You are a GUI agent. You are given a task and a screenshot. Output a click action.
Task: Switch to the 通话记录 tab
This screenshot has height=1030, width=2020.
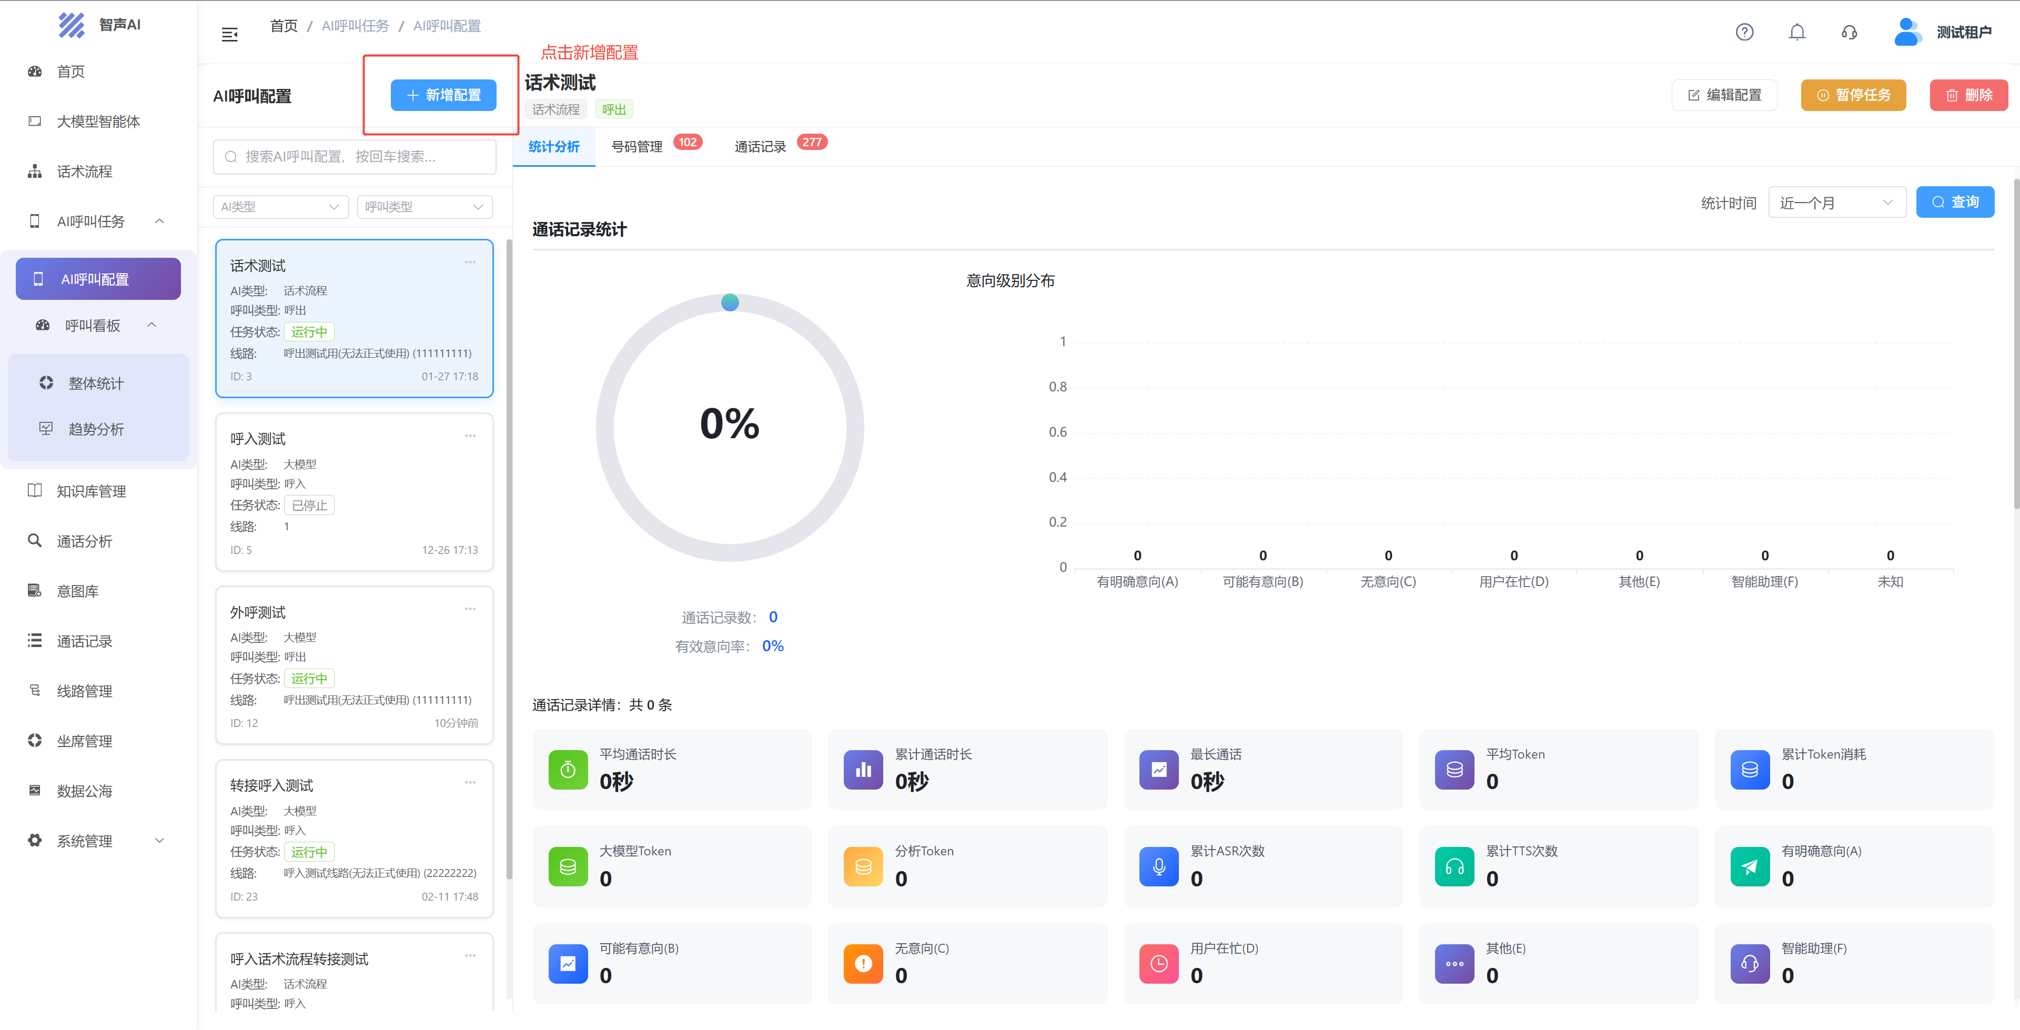tap(760, 147)
